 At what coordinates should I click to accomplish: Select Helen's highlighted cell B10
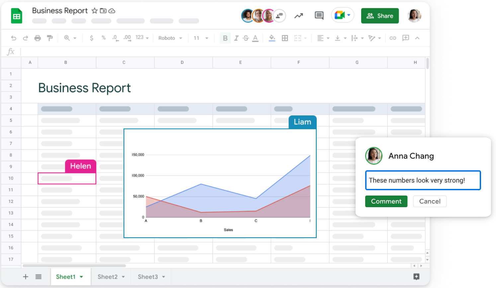(x=67, y=178)
